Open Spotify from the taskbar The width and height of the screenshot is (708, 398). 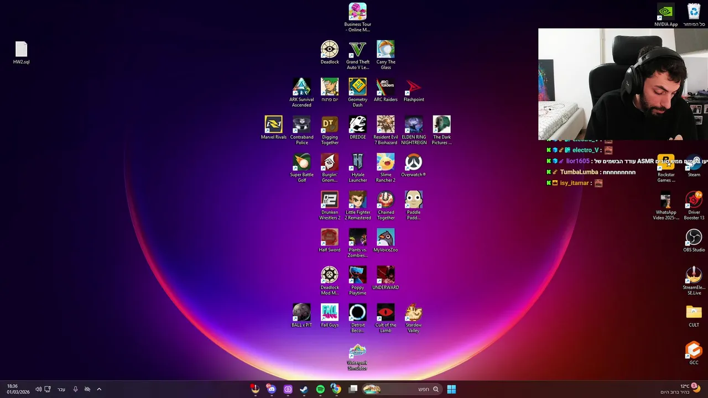(320, 389)
